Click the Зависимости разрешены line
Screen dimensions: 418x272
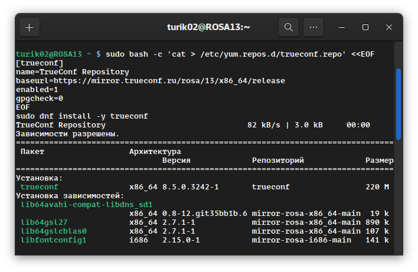point(67,134)
